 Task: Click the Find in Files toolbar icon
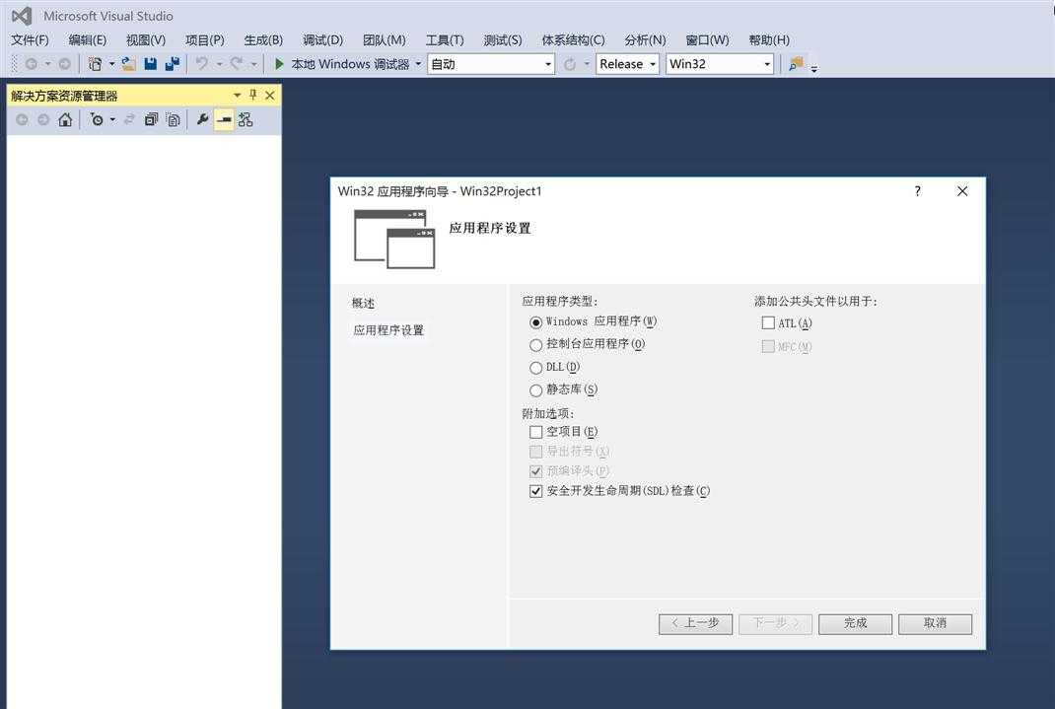[796, 64]
